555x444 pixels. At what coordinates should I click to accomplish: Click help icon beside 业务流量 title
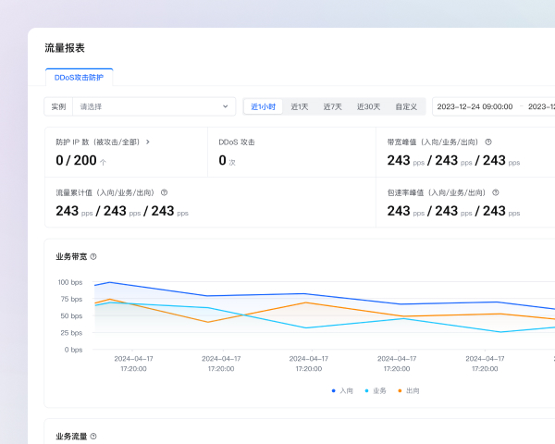93,436
